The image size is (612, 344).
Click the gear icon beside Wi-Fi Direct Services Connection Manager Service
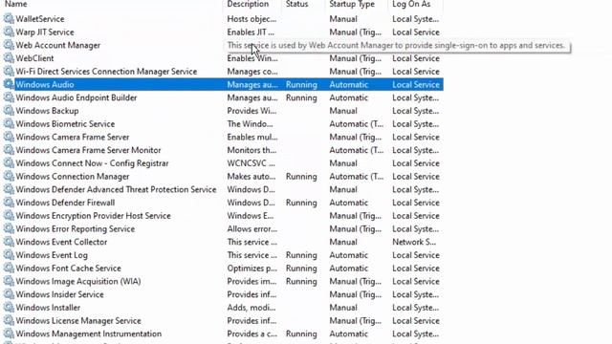(9, 72)
